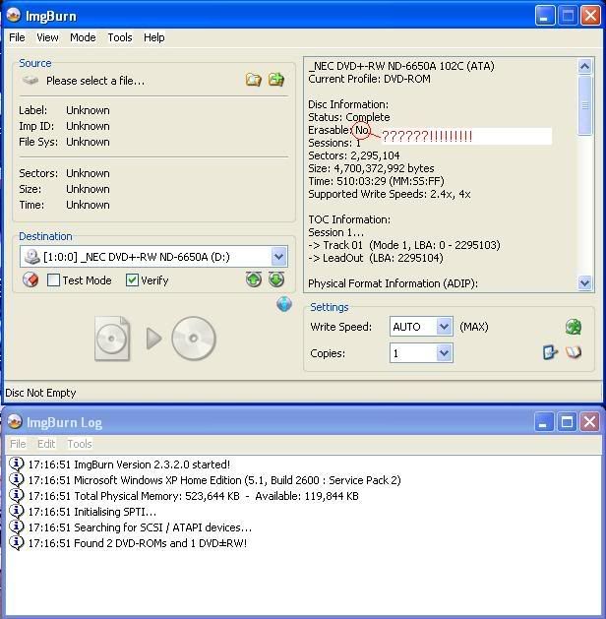Minimize the main ImgBurn window

[x=544, y=16]
